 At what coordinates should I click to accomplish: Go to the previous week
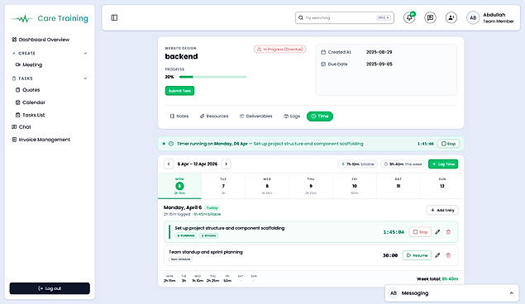click(x=169, y=164)
